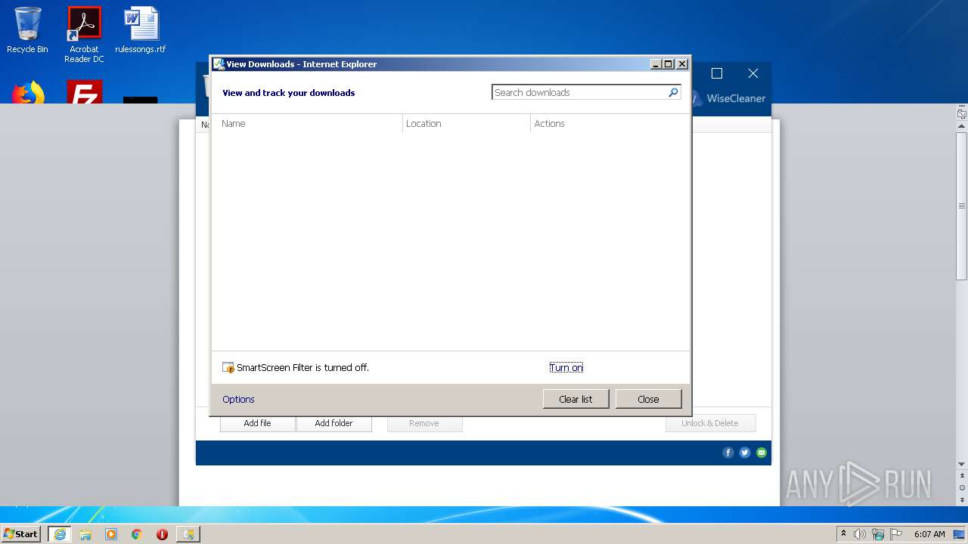Click the 'View and track your downloads' heading

point(289,93)
